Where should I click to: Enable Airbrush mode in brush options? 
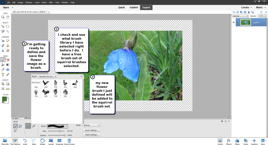[34, 126]
